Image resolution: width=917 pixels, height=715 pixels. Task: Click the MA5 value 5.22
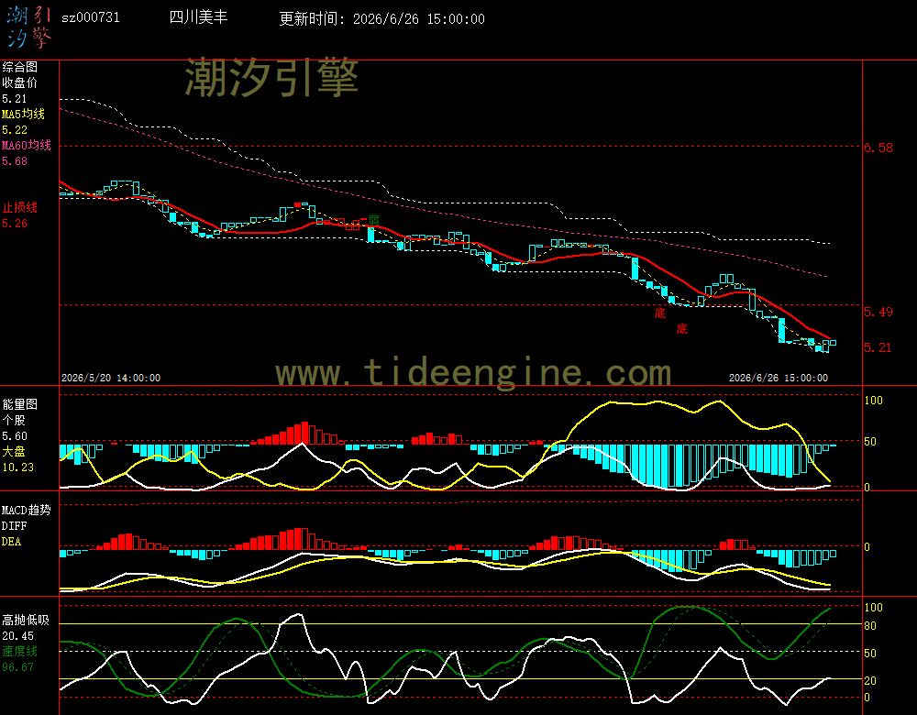click(14, 130)
